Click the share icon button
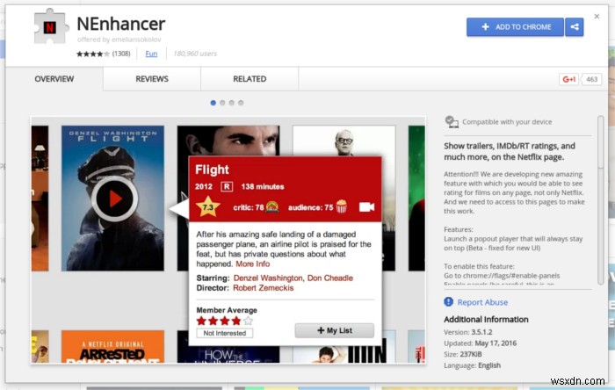615x390 pixels. click(x=575, y=27)
